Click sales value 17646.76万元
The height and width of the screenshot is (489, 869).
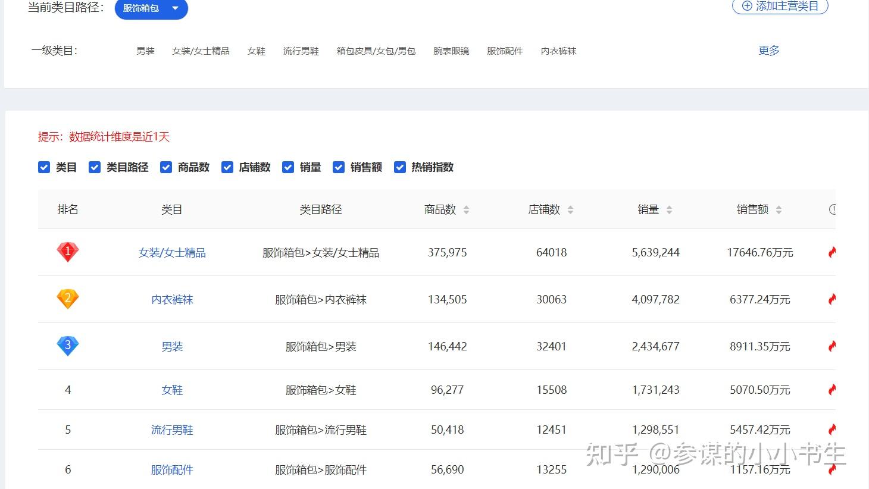click(760, 253)
